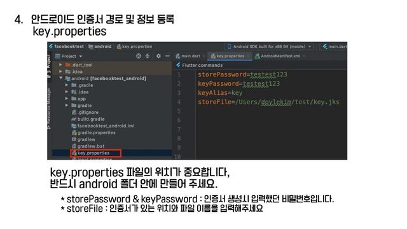This screenshot has height=229, width=407.
Task: Close the main.dart editor tab
Action: click(203, 56)
